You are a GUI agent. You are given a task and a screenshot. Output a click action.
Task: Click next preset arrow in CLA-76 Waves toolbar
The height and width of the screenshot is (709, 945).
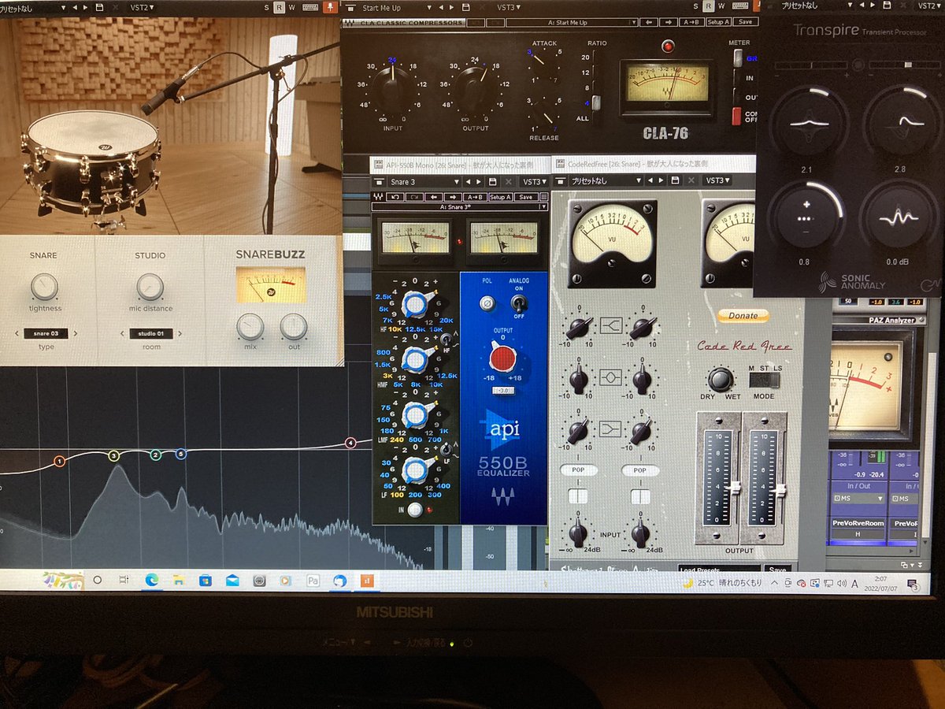click(x=668, y=22)
